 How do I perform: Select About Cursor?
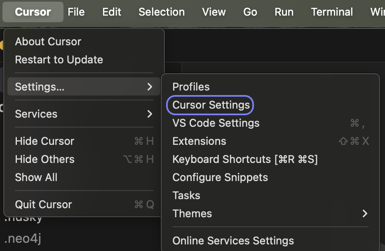point(48,42)
